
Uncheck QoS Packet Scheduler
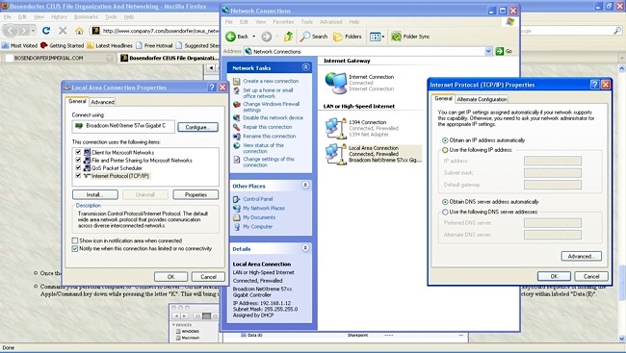(78, 167)
